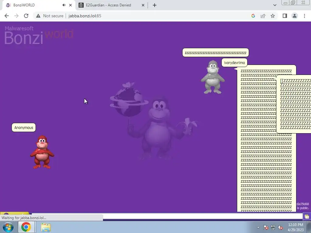311x233 pixels.
Task: Open the Windows Start menu
Action: (x=8, y=227)
